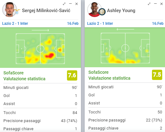165x132 pixels.
Task: Minimize the Ashley Young player panel
Action: [x=155, y=4]
